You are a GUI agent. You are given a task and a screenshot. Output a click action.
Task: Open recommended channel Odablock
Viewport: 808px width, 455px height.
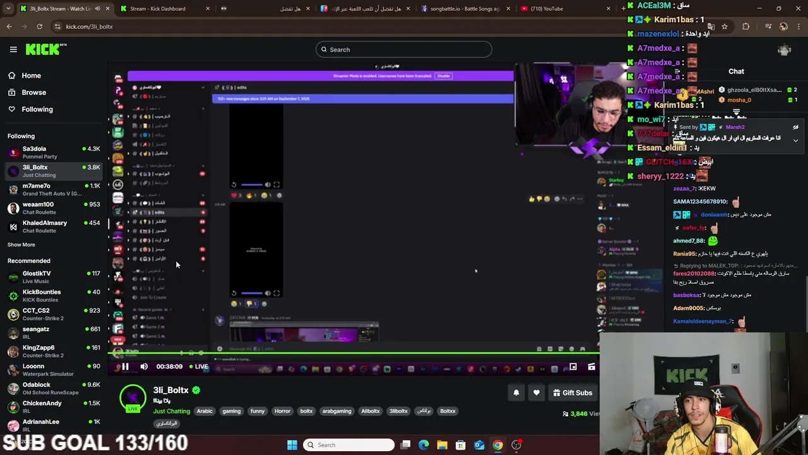[54, 388]
